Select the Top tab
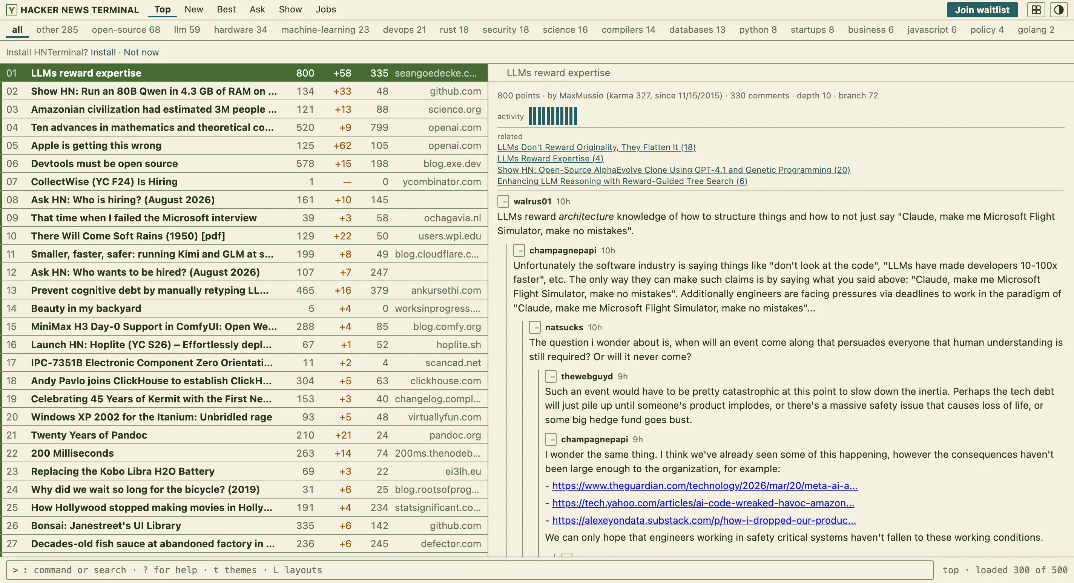Image resolution: width=1074 pixels, height=583 pixels. (163, 9)
